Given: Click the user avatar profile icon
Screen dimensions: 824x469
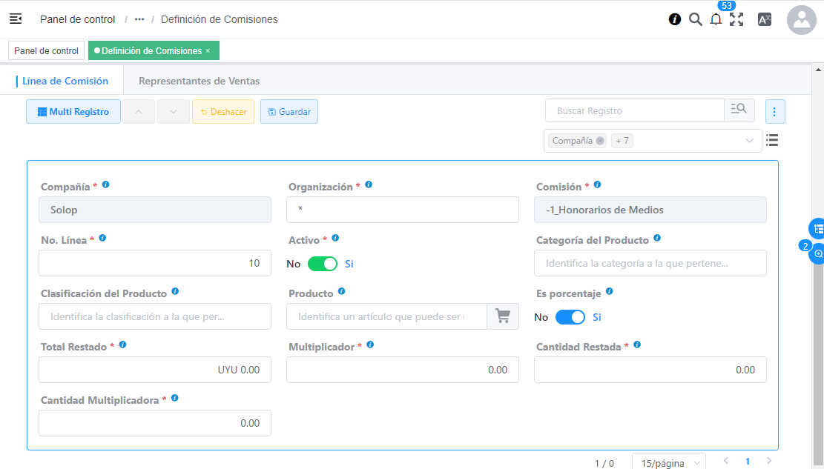Looking at the screenshot, I should [801, 20].
